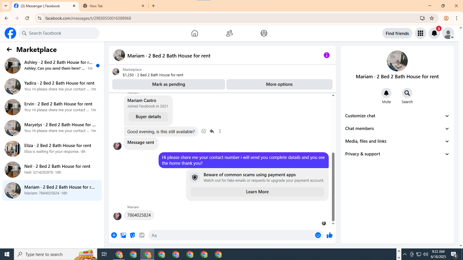The height and width of the screenshot is (260, 463).
Task: React to the 'Good evening' message with emoji
Action: tap(204, 131)
